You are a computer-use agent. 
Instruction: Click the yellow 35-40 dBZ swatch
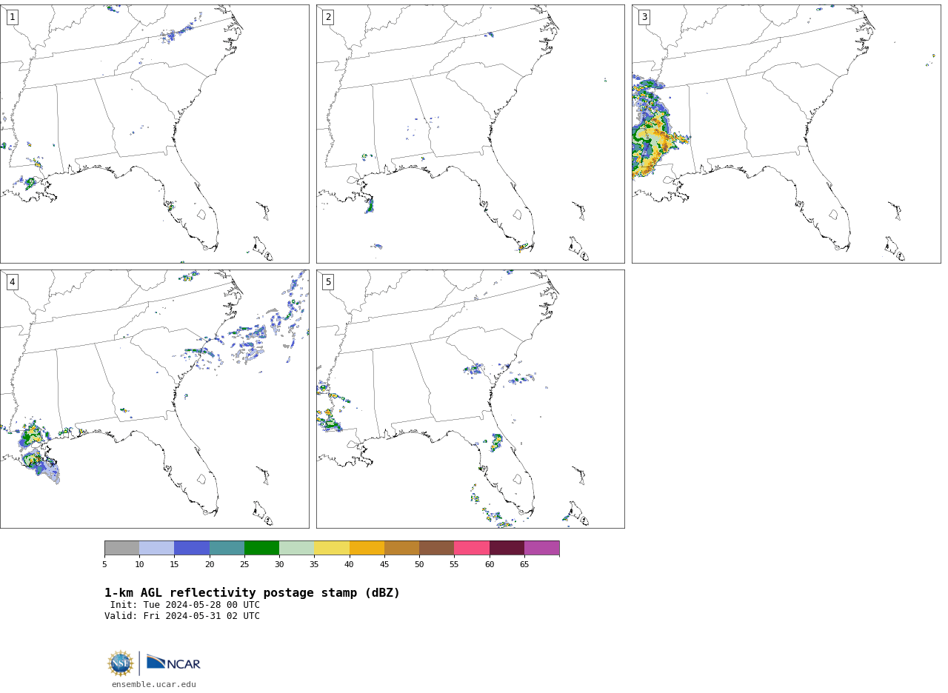(332, 548)
